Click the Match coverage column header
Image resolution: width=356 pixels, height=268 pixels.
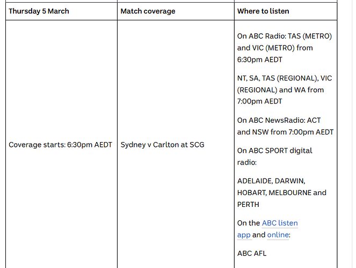point(176,11)
